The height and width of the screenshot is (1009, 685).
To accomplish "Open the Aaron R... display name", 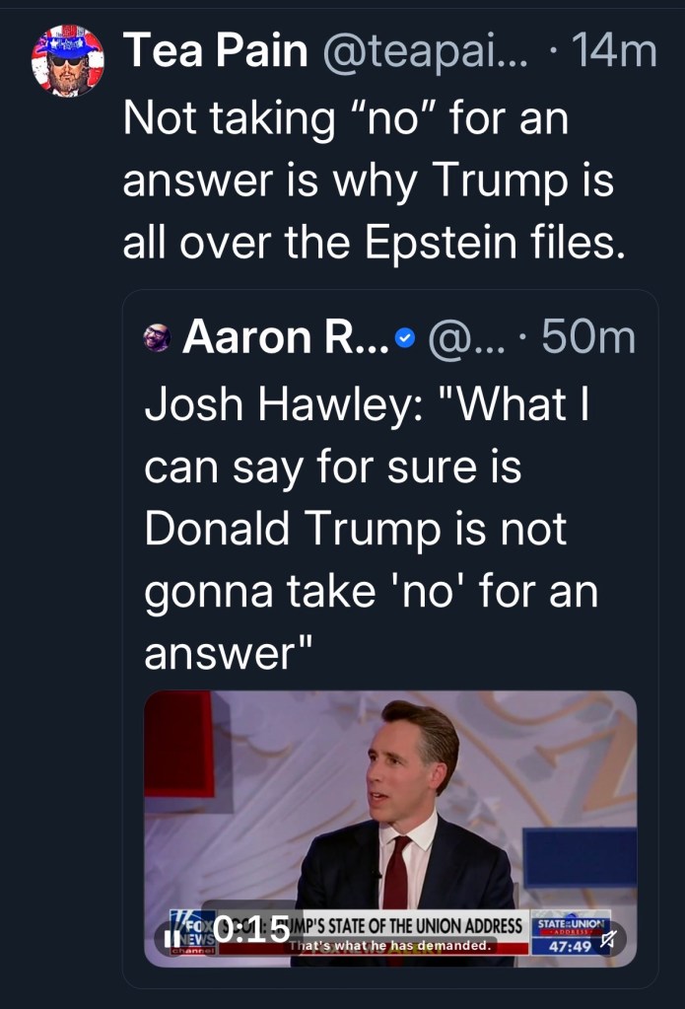I will [x=286, y=338].
